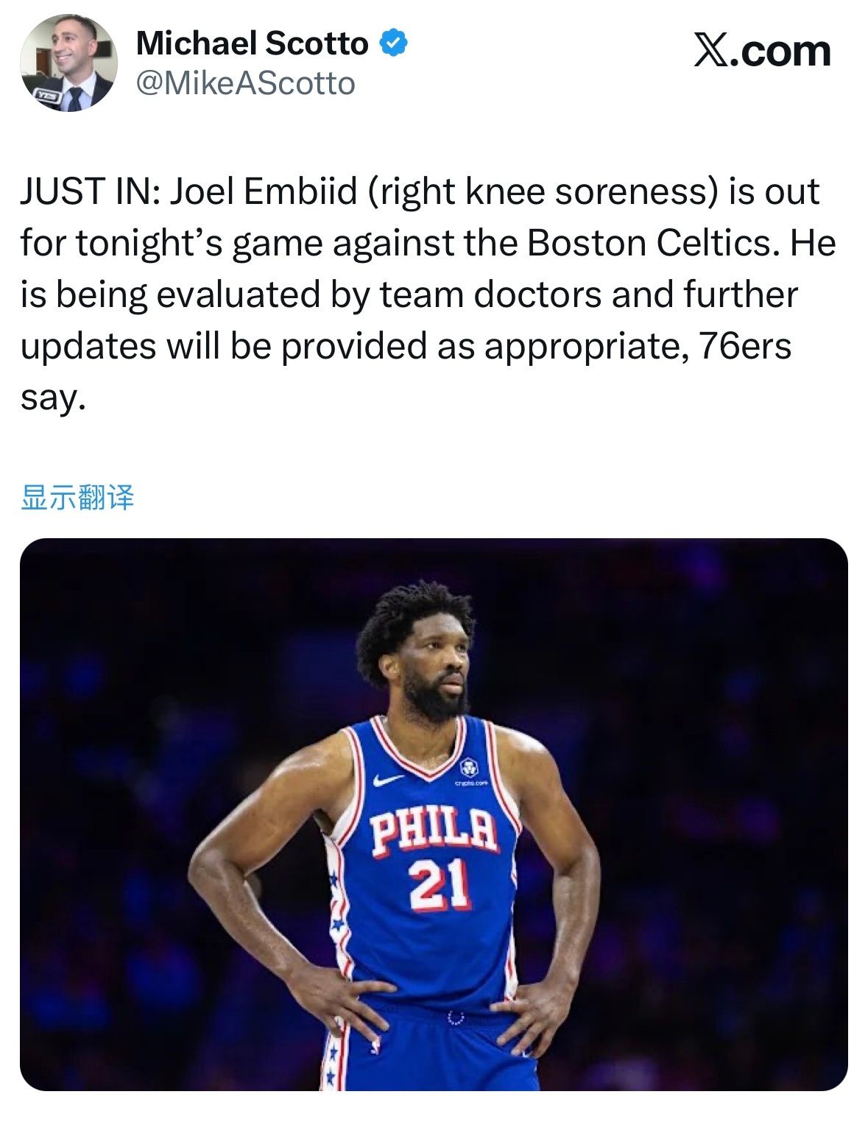Screen dimensions: 868x1125
Task: Click the number 21 on the jersey
Action: click(x=439, y=884)
